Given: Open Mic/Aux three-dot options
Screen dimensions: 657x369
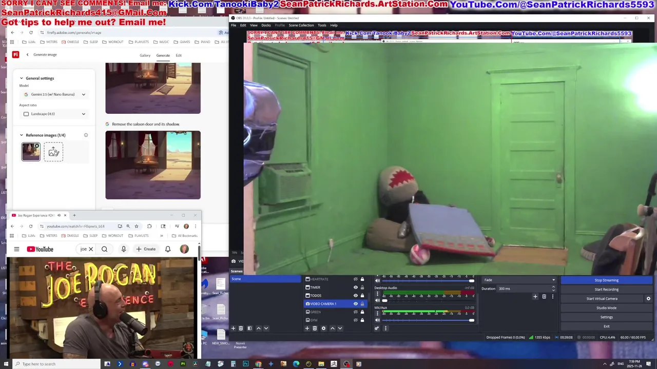Looking at the screenshot, I should click(x=377, y=314).
